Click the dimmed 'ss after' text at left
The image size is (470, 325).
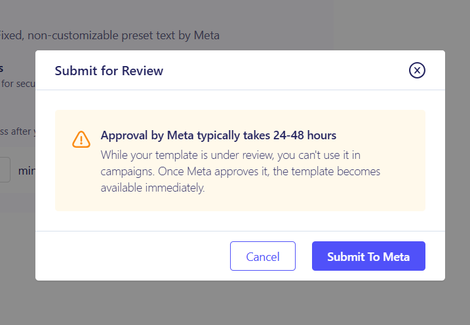click(16, 131)
